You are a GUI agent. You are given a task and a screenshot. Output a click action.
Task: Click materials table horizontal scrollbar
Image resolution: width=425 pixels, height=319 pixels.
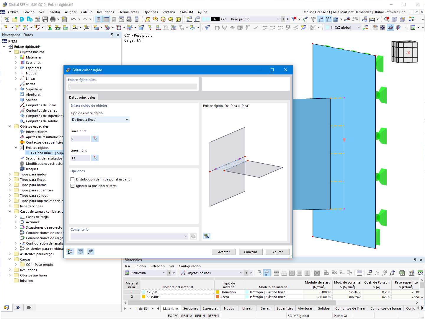pos(232,302)
